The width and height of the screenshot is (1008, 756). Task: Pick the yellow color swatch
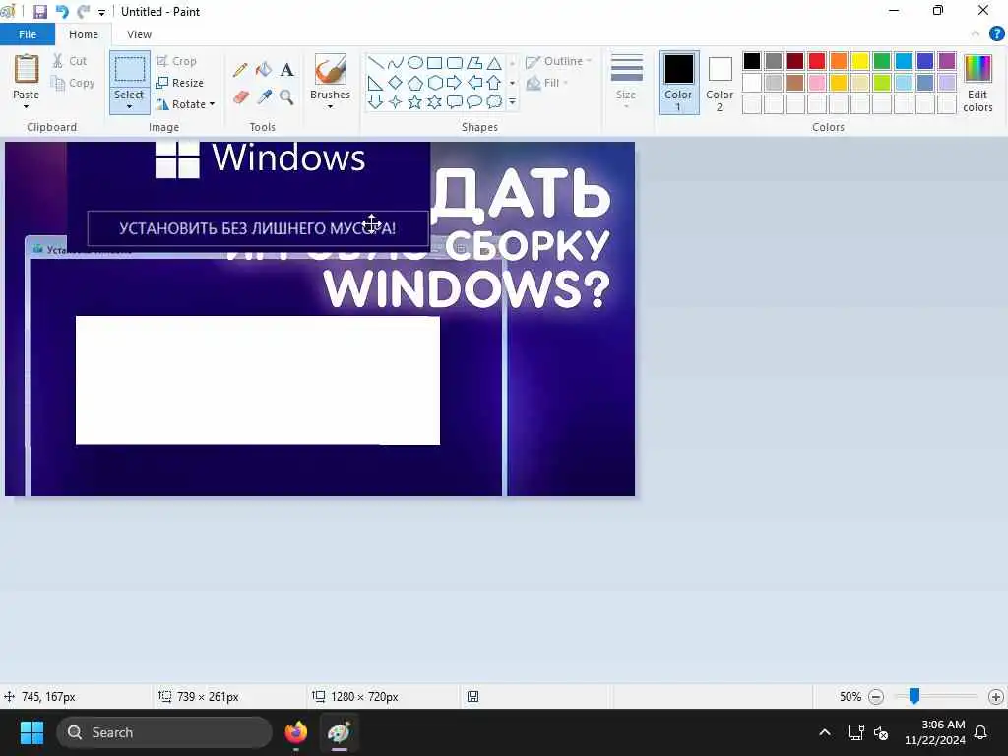860,61
